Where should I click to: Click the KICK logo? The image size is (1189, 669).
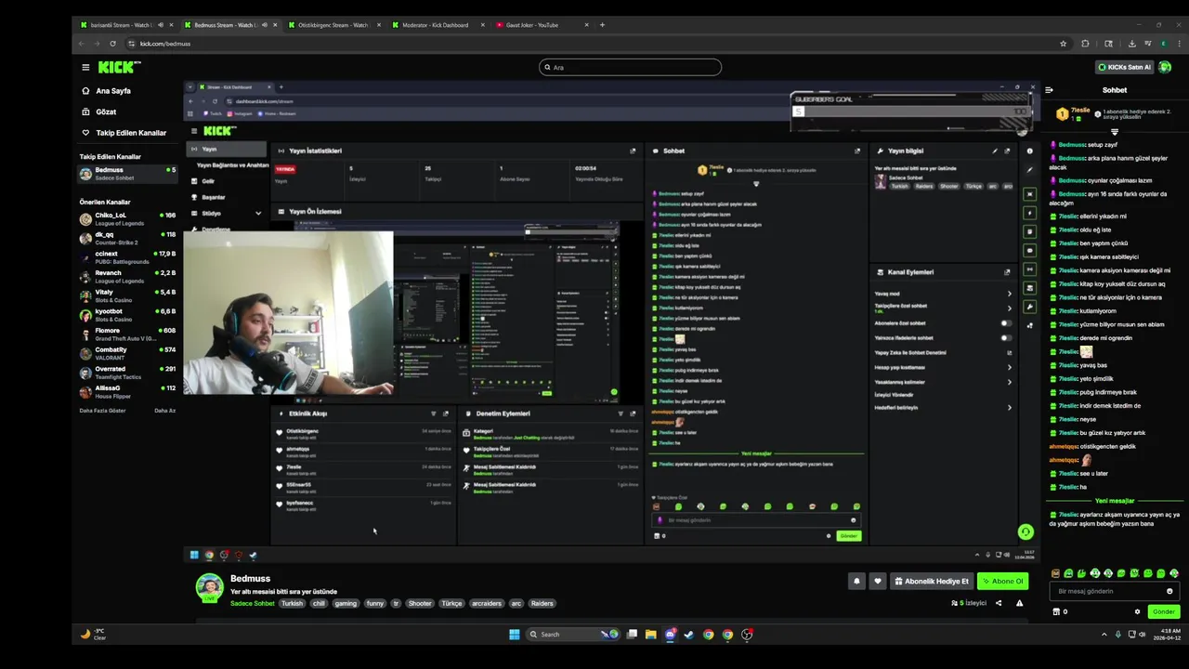coord(119,67)
